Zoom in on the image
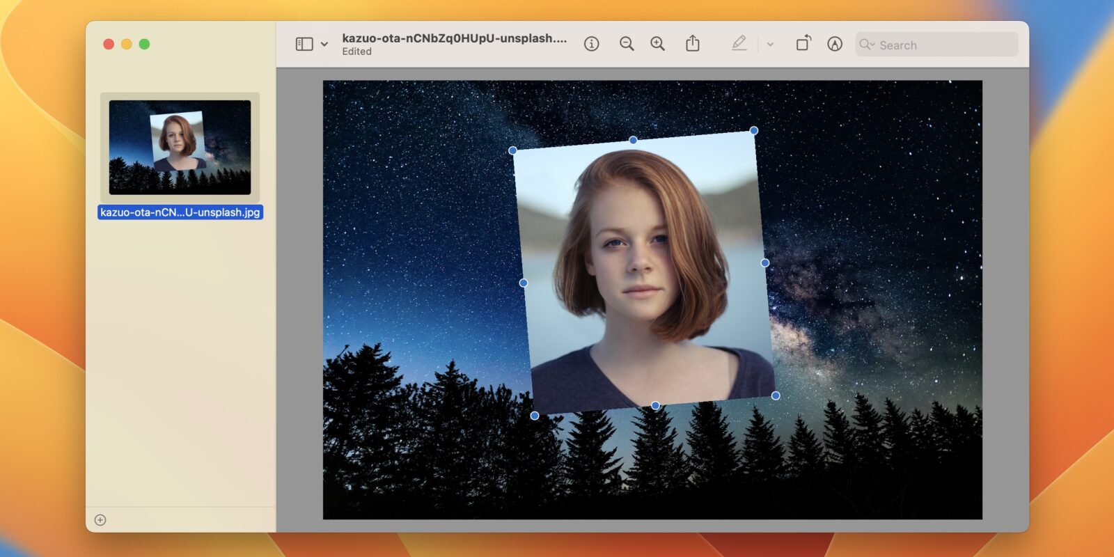The width and height of the screenshot is (1114, 557). (x=657, y=44)
